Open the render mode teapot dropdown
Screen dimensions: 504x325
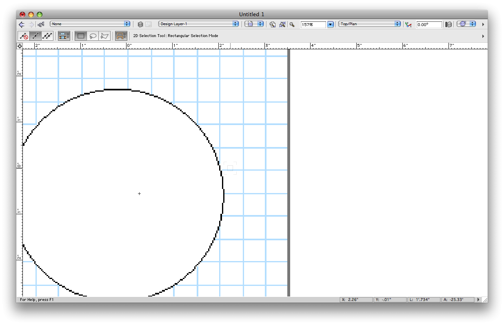466,24
